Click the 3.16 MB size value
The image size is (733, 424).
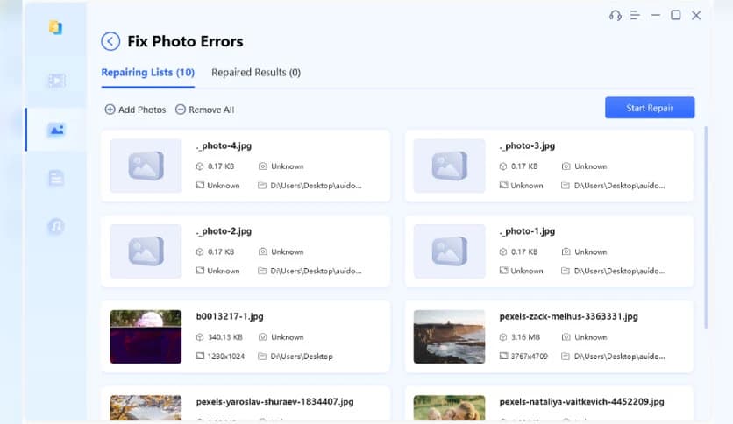(525, 337)
